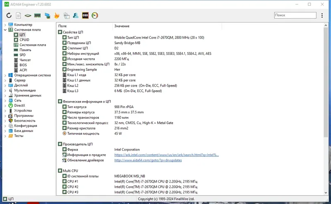Open the Report page icon in toolbar
Viewport: 331px width, 204px height.
click(x=18, y=15)
